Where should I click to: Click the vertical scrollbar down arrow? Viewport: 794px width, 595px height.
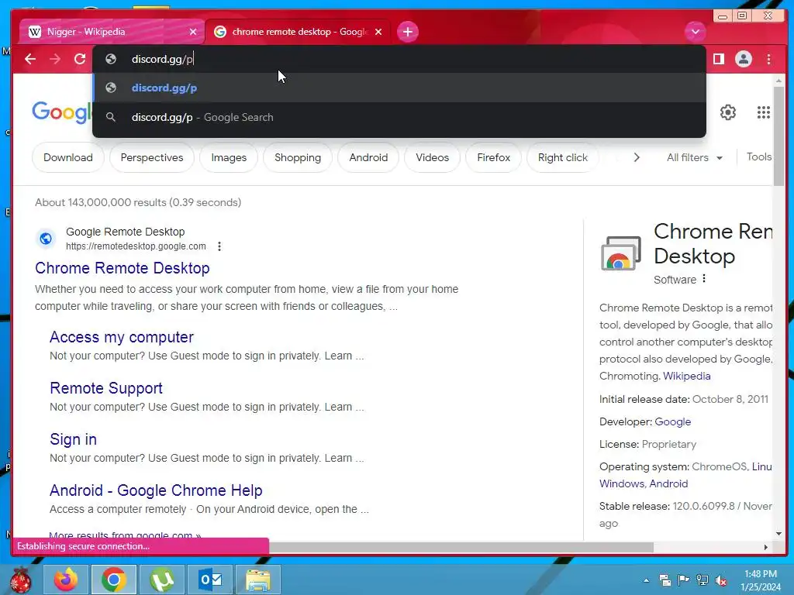click(x=778, y=534)
